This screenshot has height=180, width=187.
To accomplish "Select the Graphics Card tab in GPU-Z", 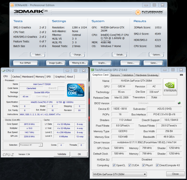I will (100, 75).
